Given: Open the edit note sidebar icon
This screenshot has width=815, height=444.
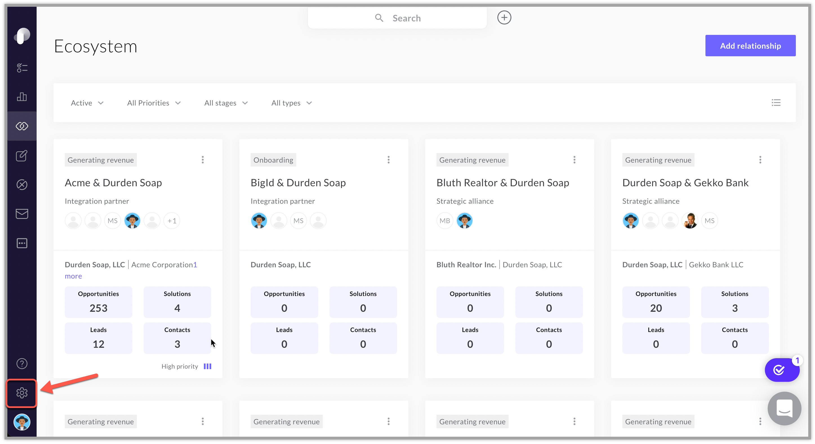Looking at the screenshot, I should (x=22, y=156).
